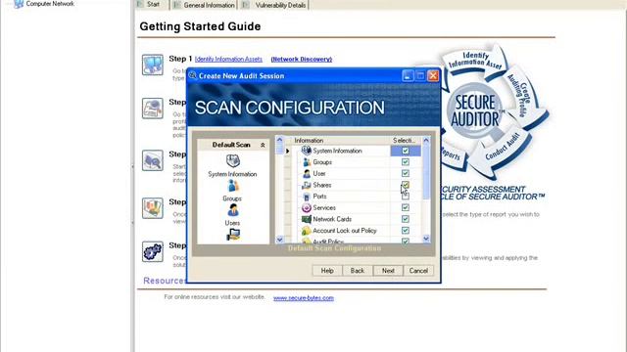Viewport: 627px width, 352px height.
Task: Click the Back button
Action: click(x=357, y=271)
